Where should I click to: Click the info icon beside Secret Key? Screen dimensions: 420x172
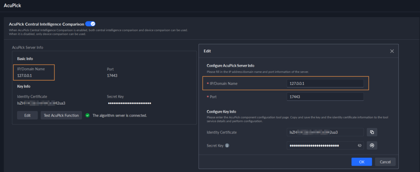[227, 145]
